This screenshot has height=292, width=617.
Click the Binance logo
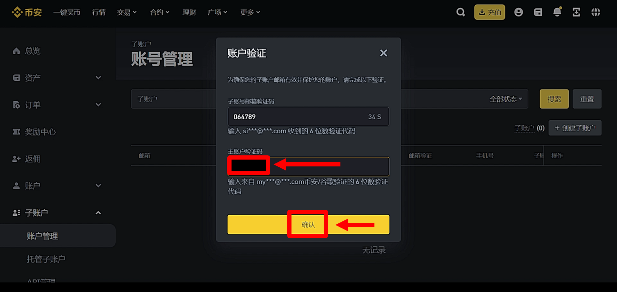coord(26,12)
